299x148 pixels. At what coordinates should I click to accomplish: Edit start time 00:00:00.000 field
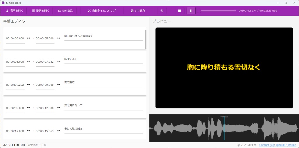click(x=15, y=39)
